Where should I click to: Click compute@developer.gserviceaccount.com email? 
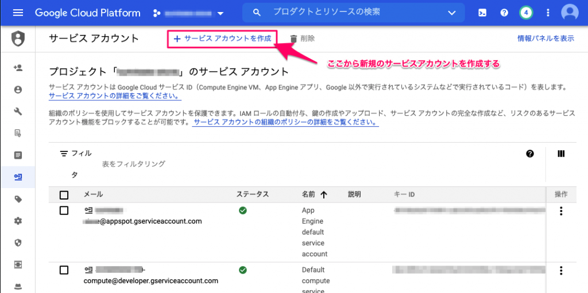151,280
